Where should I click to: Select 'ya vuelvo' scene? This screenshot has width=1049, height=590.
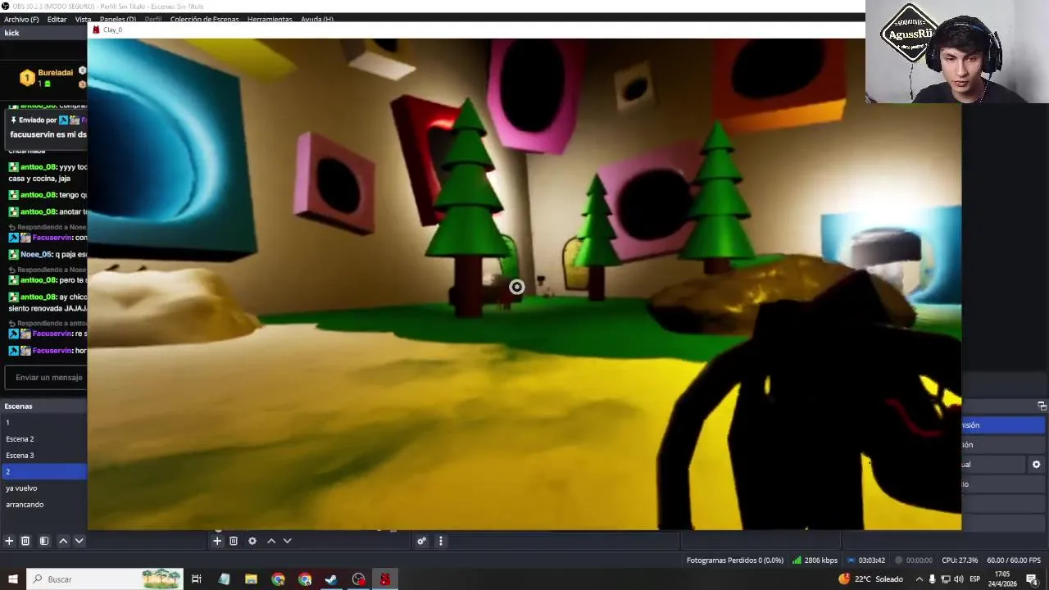pyautogui.click(x=43, y=488)
